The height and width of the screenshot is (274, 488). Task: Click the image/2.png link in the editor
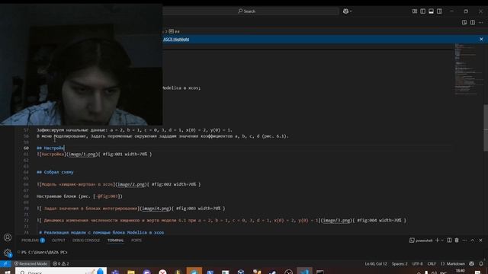131,184
